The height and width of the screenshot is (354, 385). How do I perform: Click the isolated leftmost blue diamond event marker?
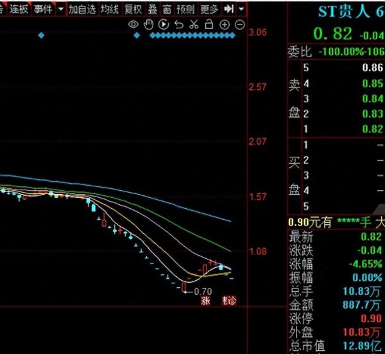(x=41, y=35)
